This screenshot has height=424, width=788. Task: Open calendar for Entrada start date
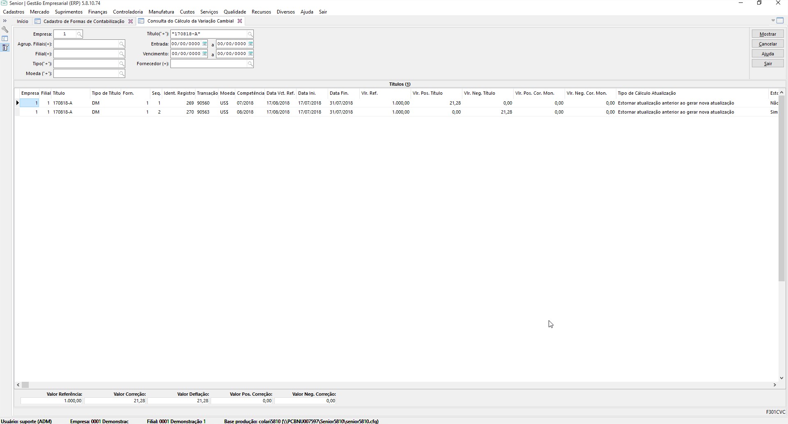pyautogui.click(x=204, y=44)
